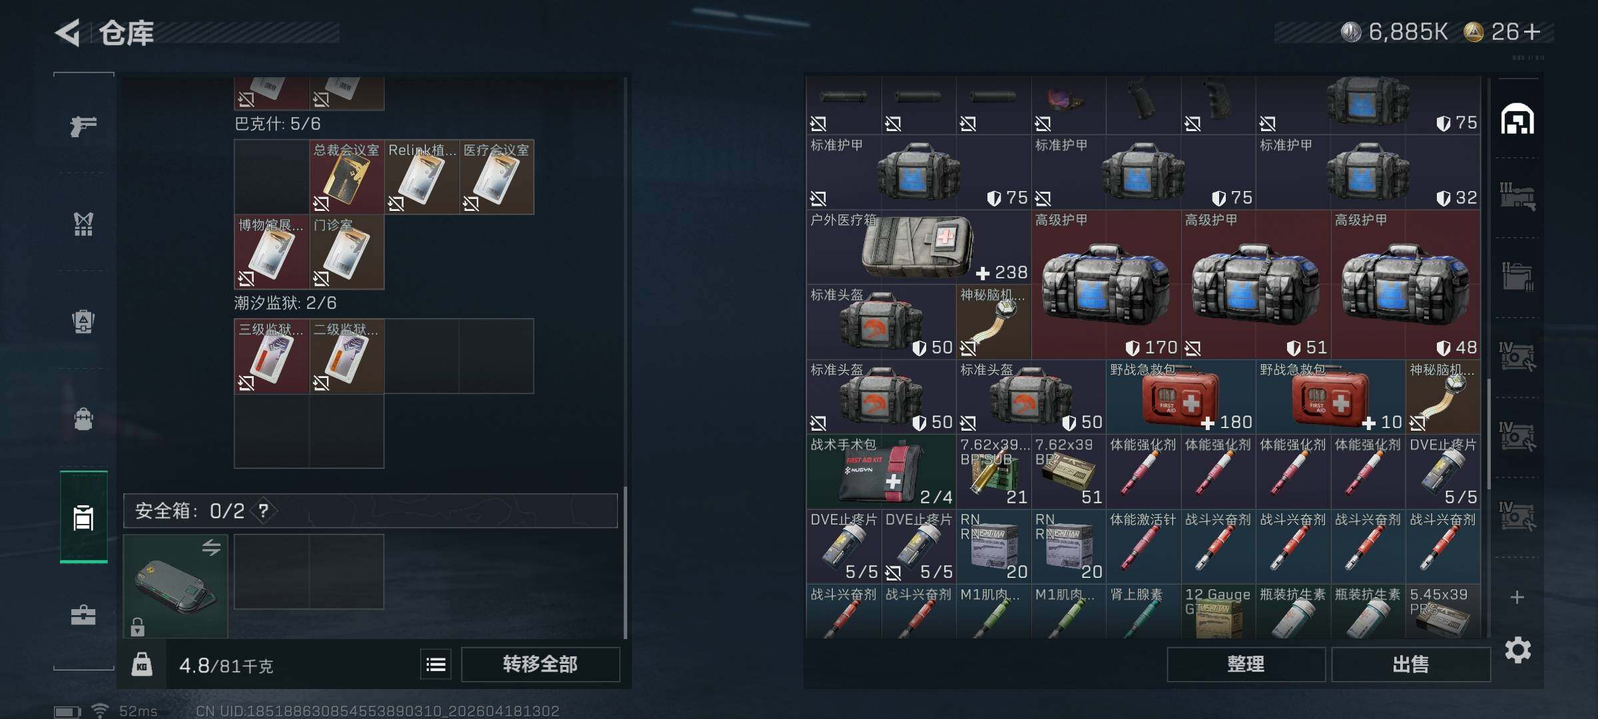Select the 总裁会议室 key card

(346, 176)
